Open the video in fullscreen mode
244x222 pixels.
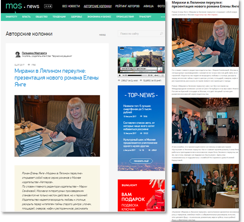click(163, 75)
